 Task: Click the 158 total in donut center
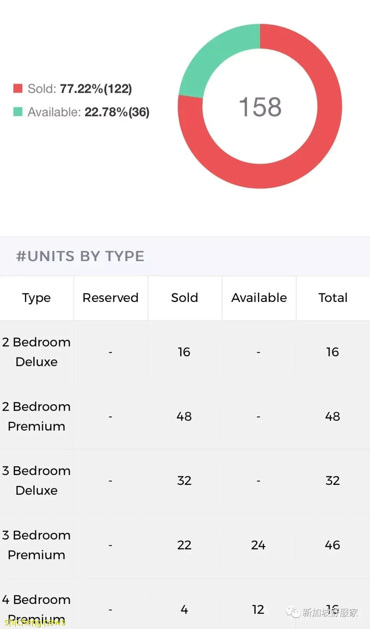(260, 107)
